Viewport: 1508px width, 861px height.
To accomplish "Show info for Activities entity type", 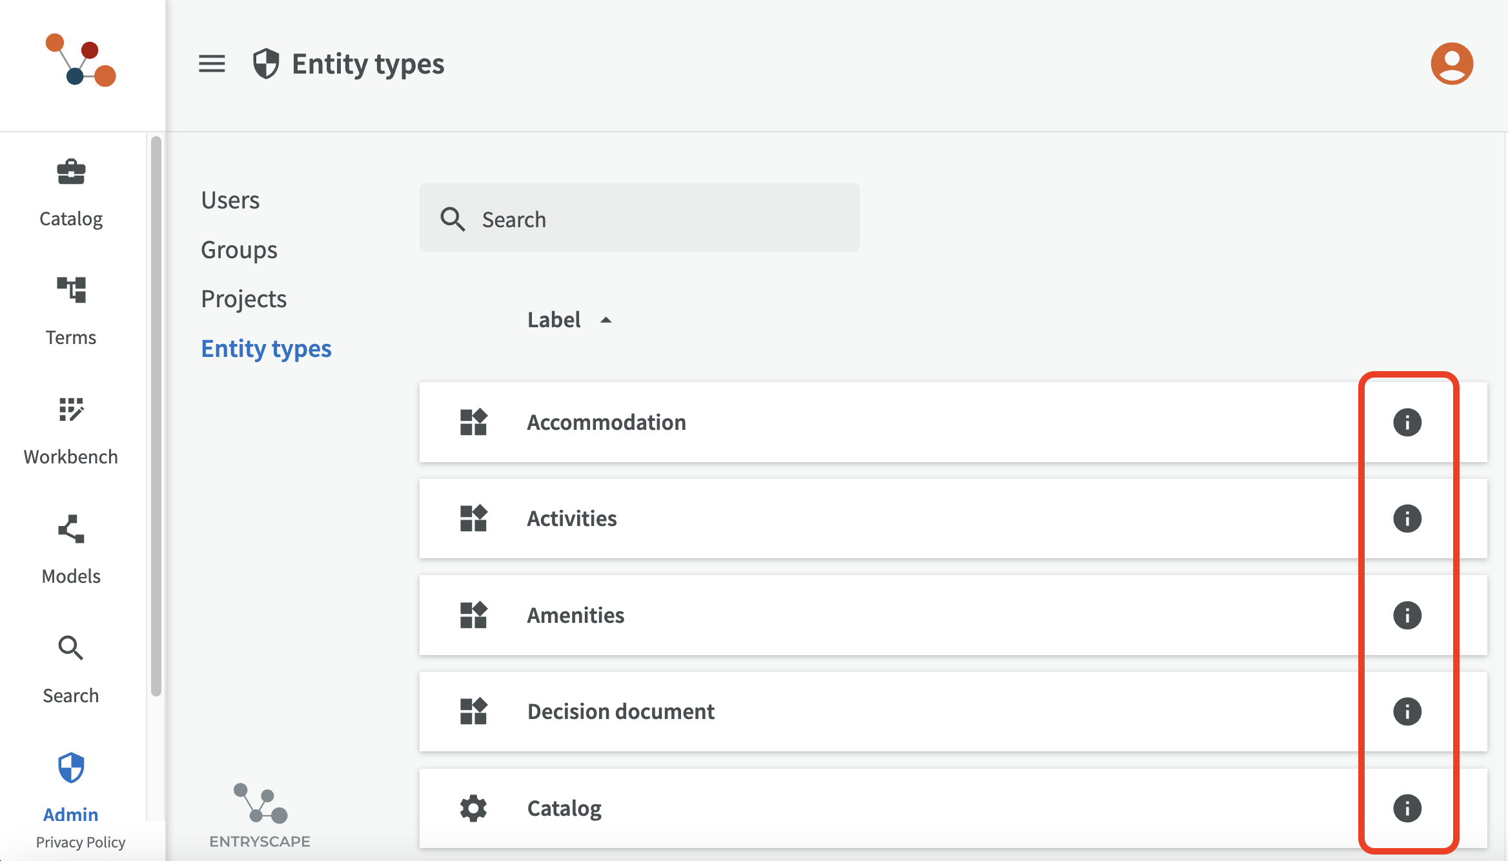I will click(x=1407, y=519).
